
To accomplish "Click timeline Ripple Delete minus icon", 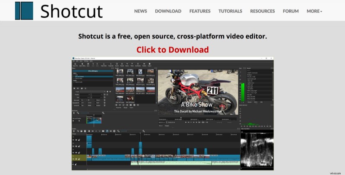I will pos(93,131).
